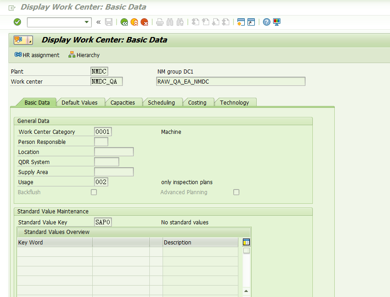
Task: Click the Customize Local Layout icon
Action: tap(276, 22)
